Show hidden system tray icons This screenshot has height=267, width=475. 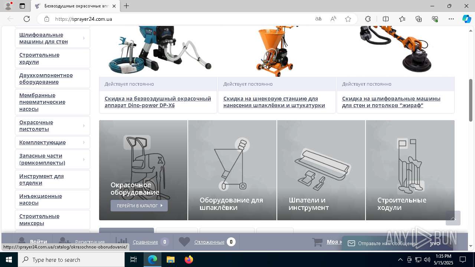coord(400,260)
